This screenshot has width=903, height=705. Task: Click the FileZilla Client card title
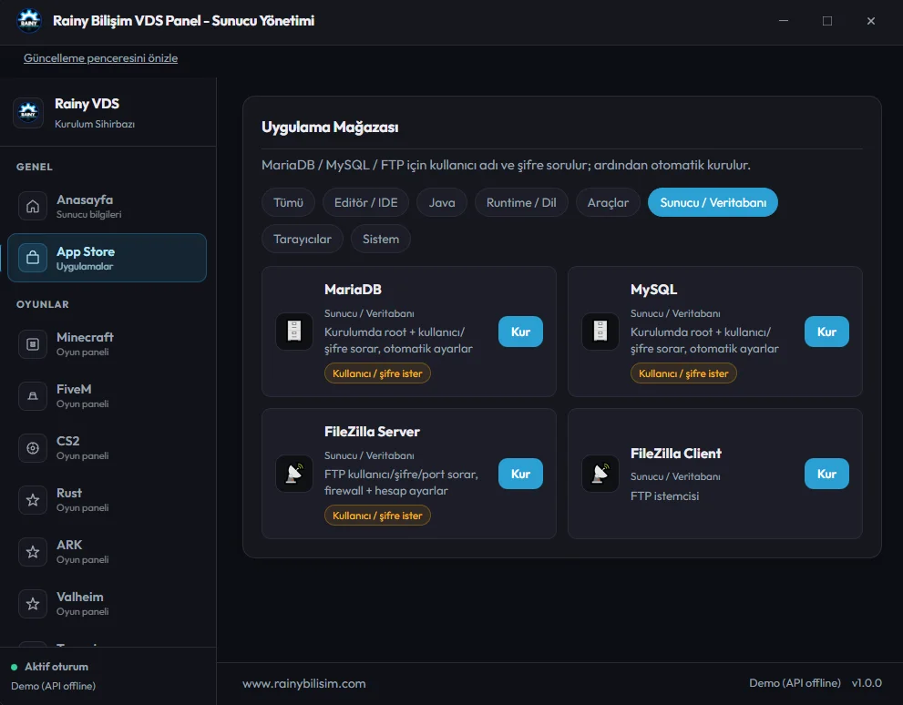(x=676, y=454)
